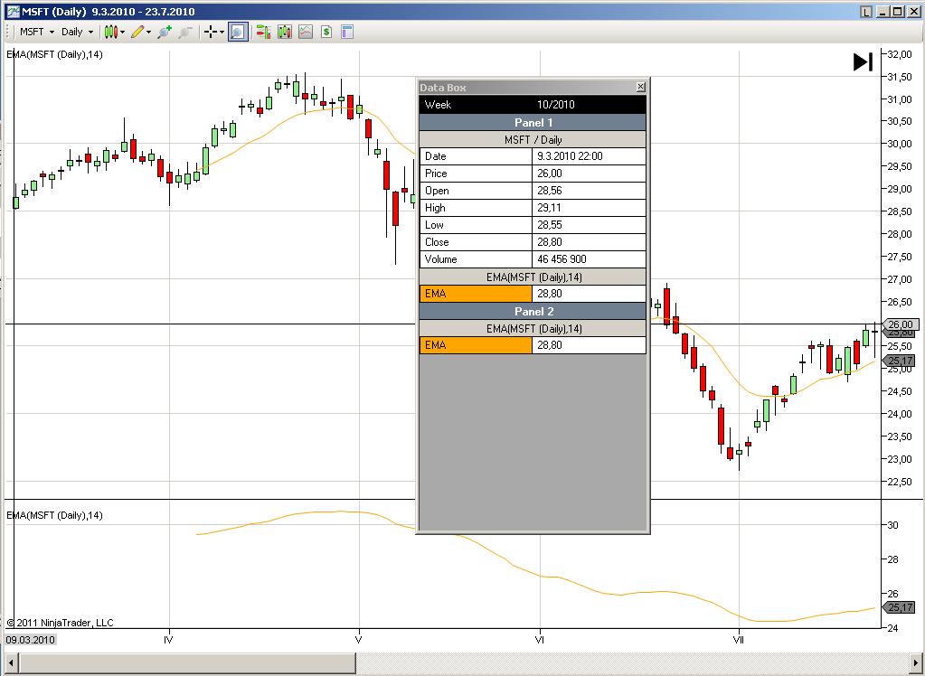Screen dimensions: 925x676
Task: Click the EMA label in the price panel
Action: point(54,54)
